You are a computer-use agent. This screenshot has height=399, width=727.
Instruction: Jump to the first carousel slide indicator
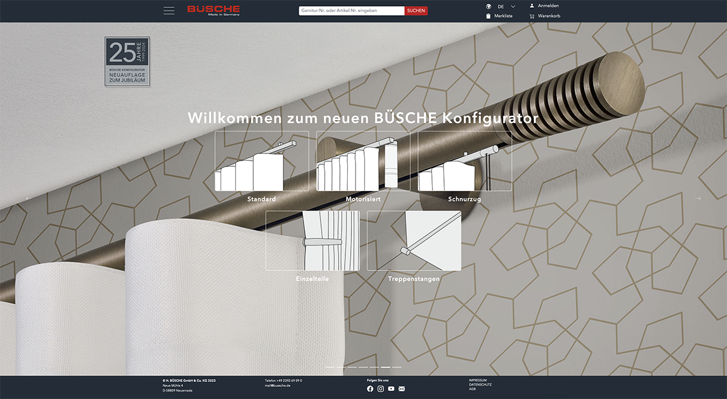(330, 367)
